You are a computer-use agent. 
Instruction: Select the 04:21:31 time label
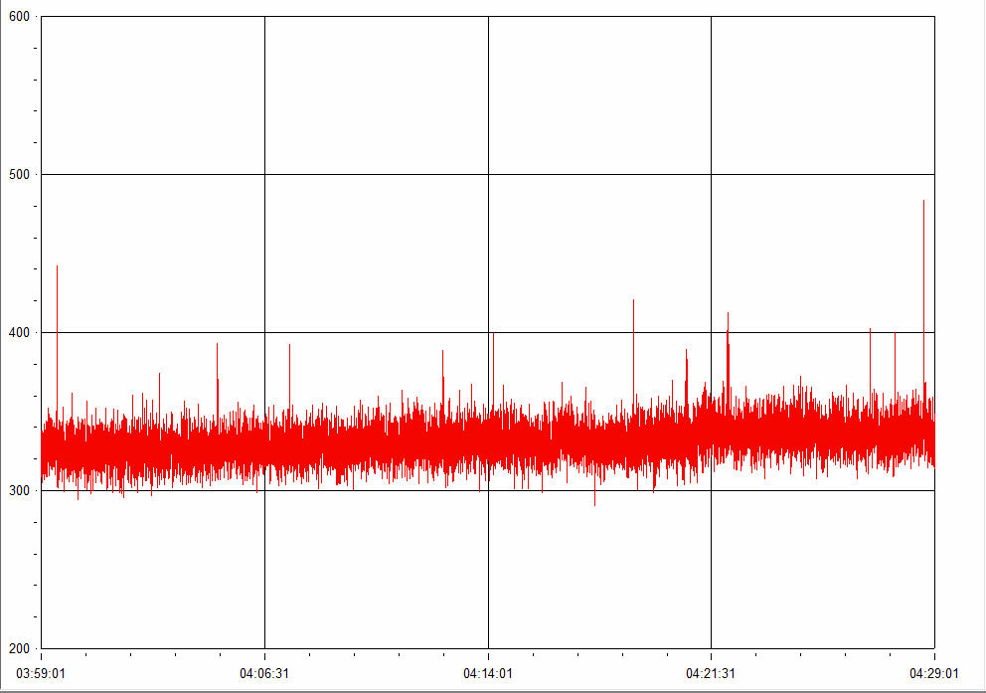coord(711,673)
